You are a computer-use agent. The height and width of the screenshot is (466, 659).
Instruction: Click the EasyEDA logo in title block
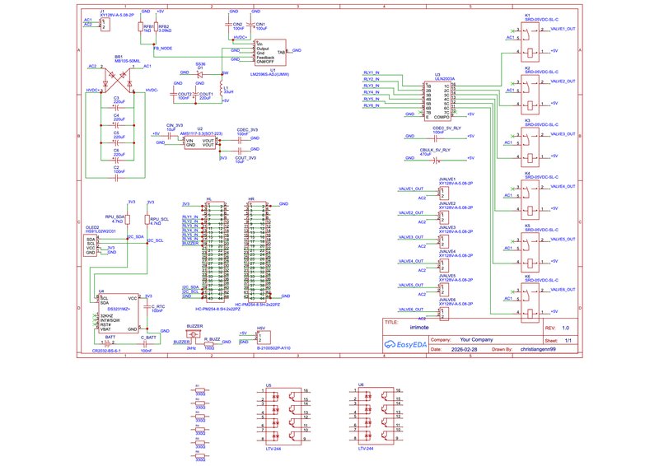405,345
